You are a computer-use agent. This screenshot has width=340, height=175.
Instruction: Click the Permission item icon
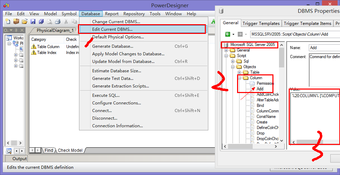pos(252,83)
